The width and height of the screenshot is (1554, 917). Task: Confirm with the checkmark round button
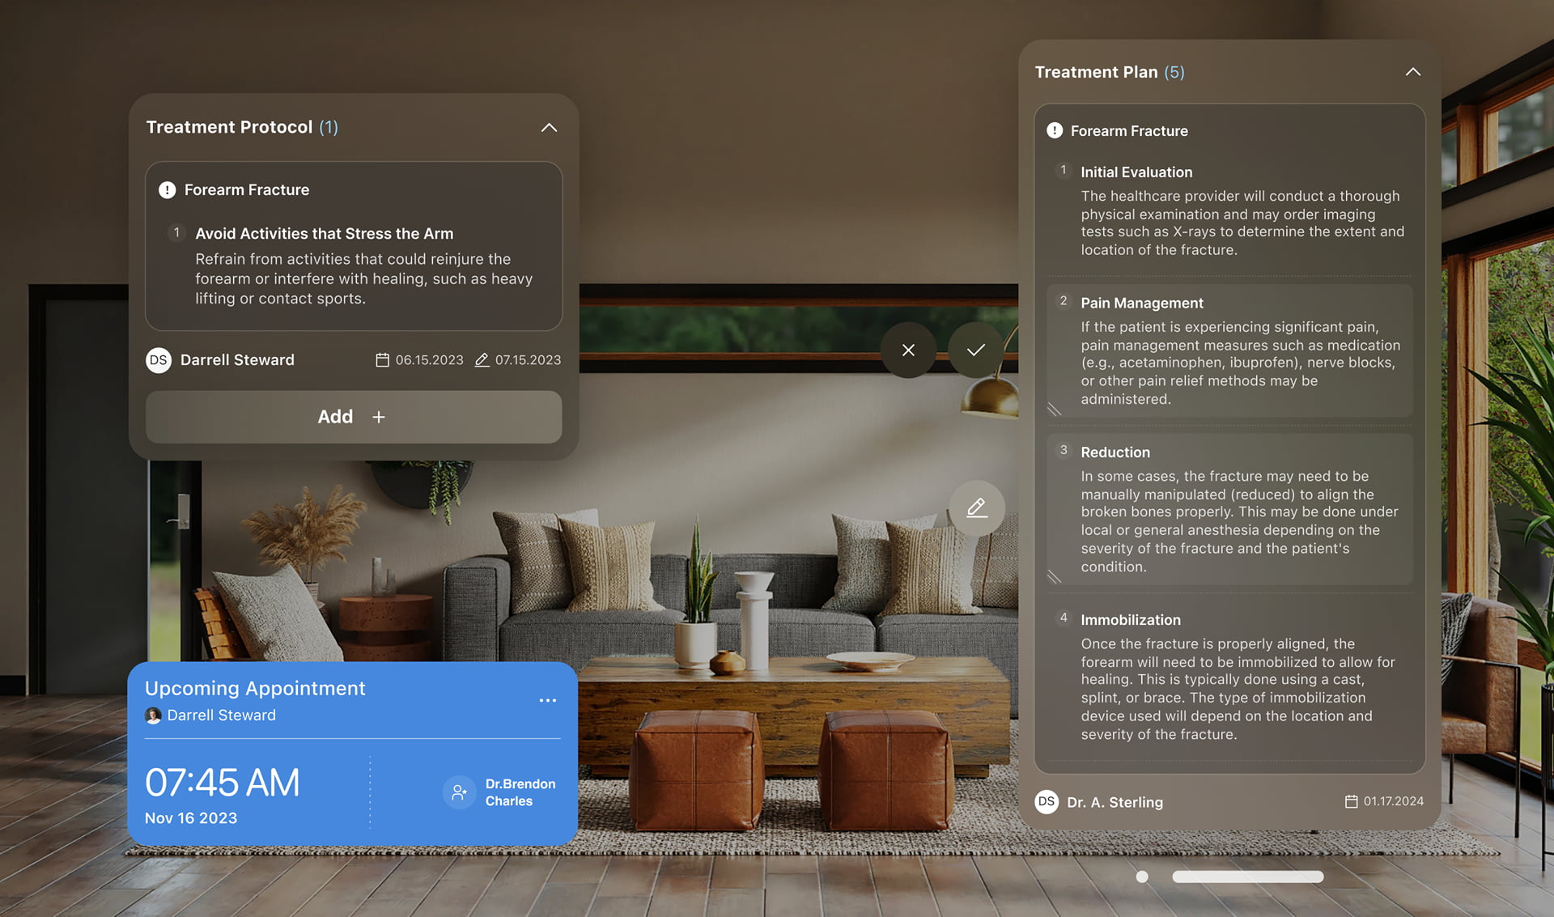(x=975, y=350)
